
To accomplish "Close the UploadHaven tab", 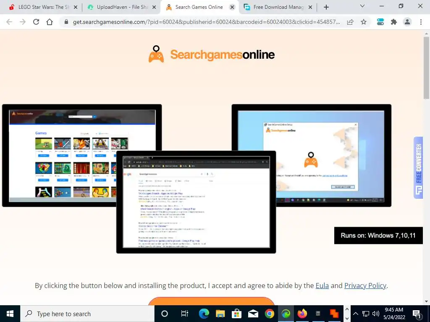I will tap(154, 7).
